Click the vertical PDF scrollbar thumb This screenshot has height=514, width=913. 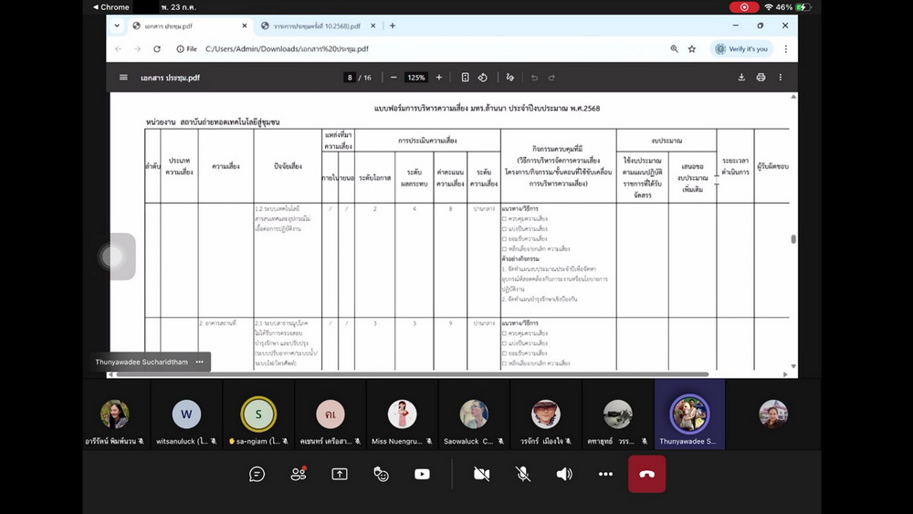pyautogui.click(x=793, y=238)
